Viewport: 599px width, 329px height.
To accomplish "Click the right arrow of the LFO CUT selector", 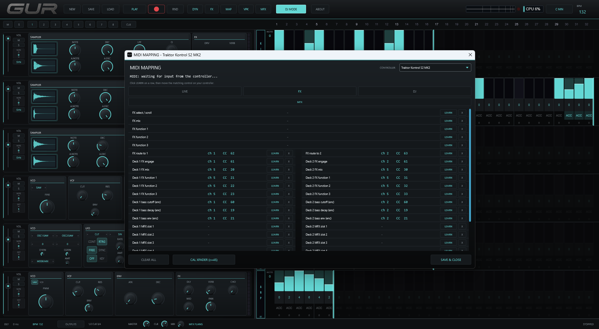I will (x=106, y=234).
